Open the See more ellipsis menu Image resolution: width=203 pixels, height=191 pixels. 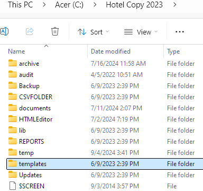[x=180, y=32]
